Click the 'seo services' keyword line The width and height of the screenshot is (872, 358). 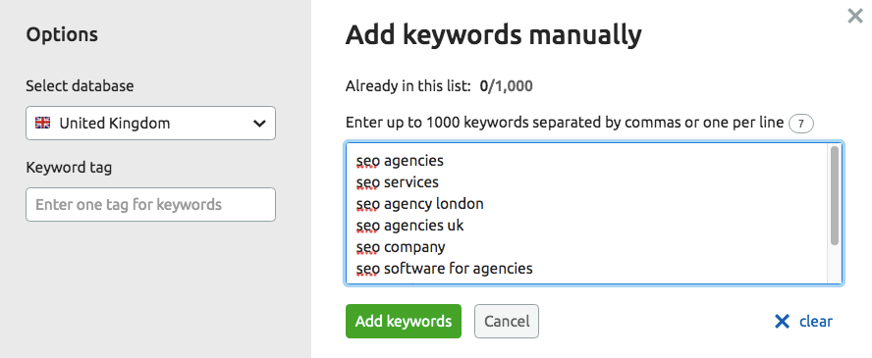click(397, 182)
